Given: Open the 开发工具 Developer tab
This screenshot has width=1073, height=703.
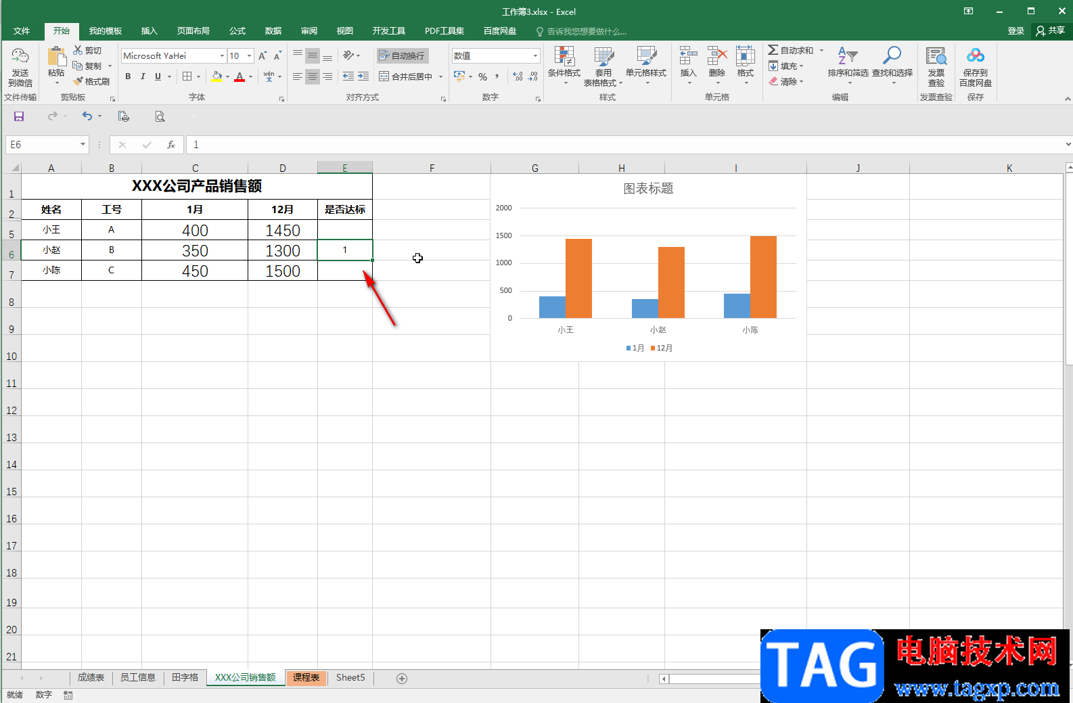Looking at the screenshot, I should tap(388, 30).
